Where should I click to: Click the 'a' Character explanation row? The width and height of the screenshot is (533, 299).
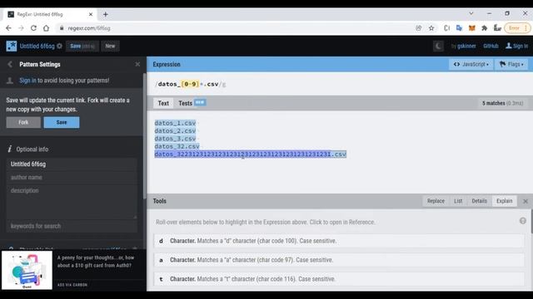click(x=339, y=260)
